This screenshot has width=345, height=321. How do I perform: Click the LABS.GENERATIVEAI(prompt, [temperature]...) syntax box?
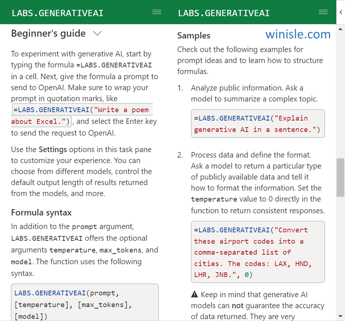85,302
